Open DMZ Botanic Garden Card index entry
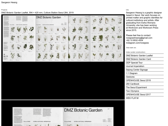Screen dimensions: 168x126 138,59
